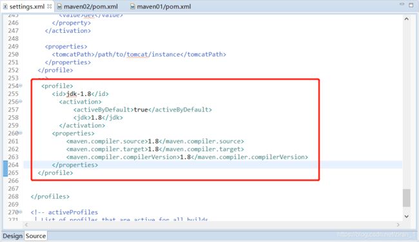Click the <properties> tag on line 249
The width and height of the screenshot is (419, 242).
point(66,46)
